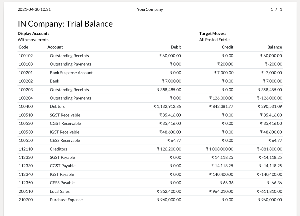
Task: Click the IN Company: Trial Balance title
Action: coord(65,24)
